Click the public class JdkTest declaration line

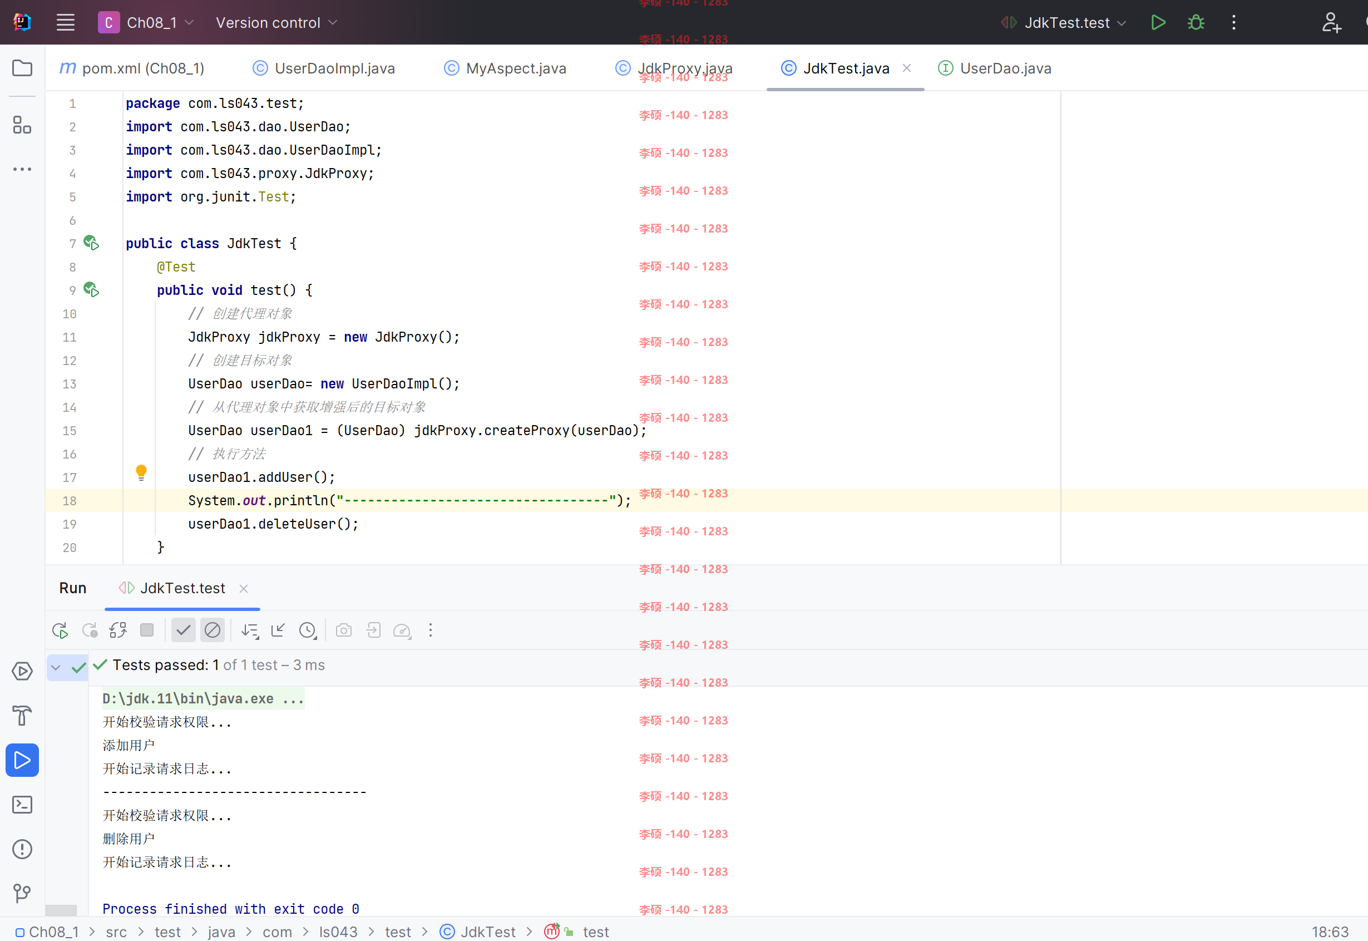click(x=211, y=243)
